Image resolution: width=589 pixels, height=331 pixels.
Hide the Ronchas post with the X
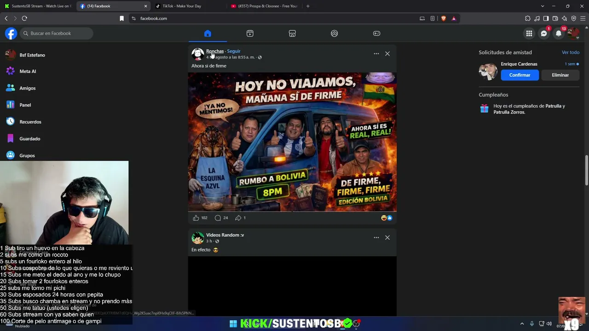tap(387, 53)
